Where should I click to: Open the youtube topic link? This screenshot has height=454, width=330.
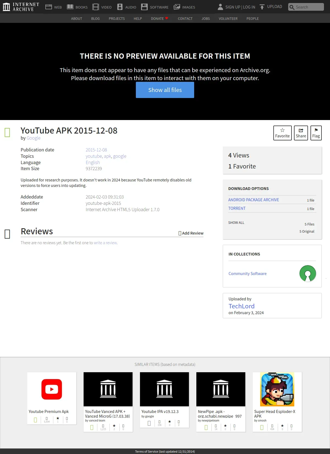coord(94,156)
